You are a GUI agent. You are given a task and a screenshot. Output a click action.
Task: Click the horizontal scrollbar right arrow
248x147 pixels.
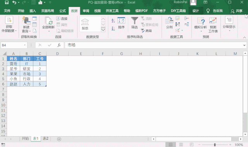(241, 139)
